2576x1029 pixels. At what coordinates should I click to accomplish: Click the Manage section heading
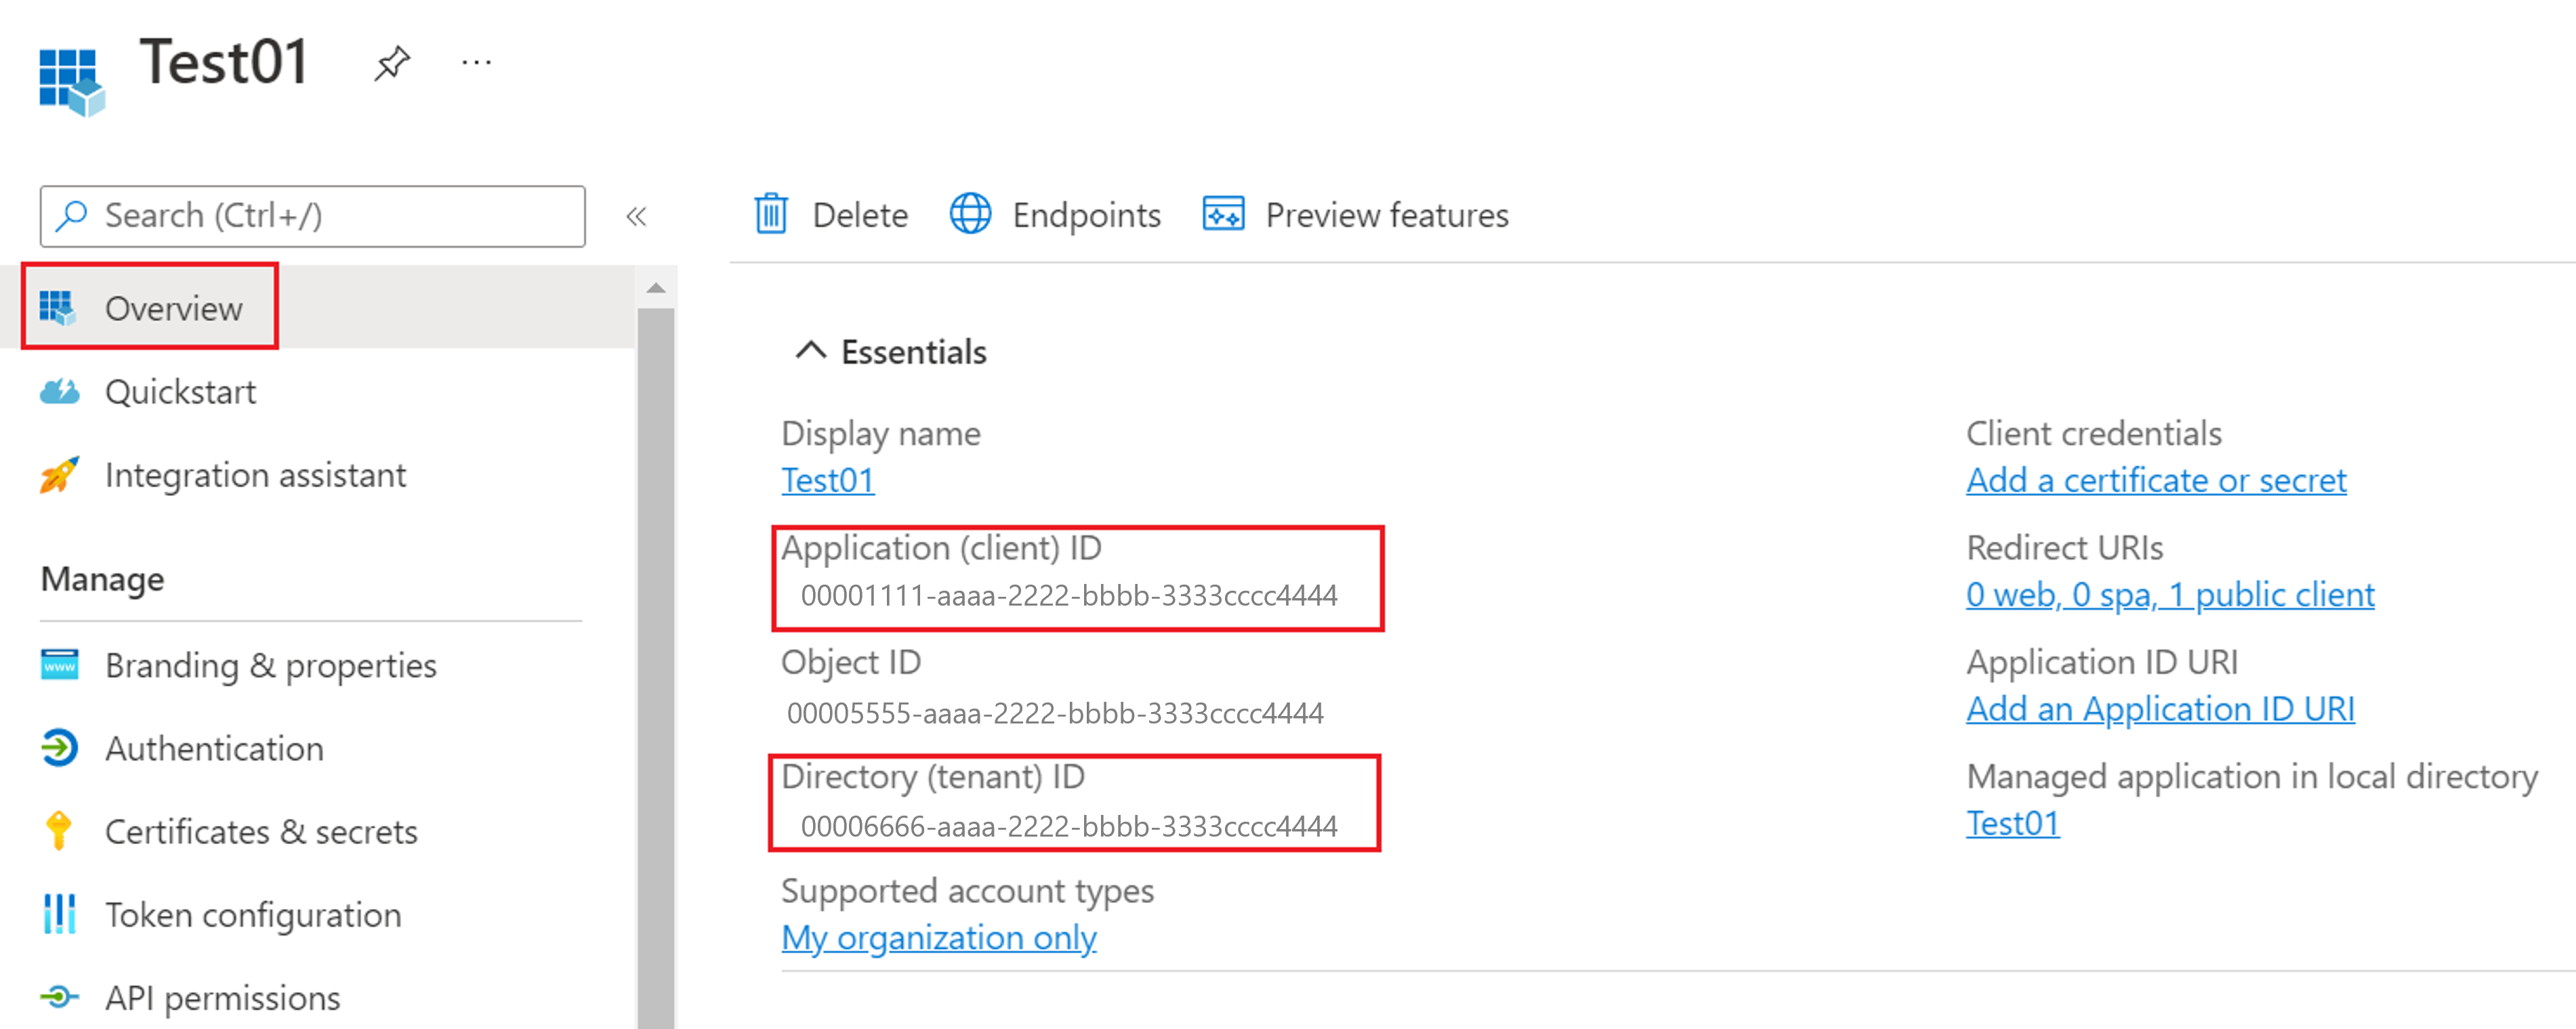[102, 579]
